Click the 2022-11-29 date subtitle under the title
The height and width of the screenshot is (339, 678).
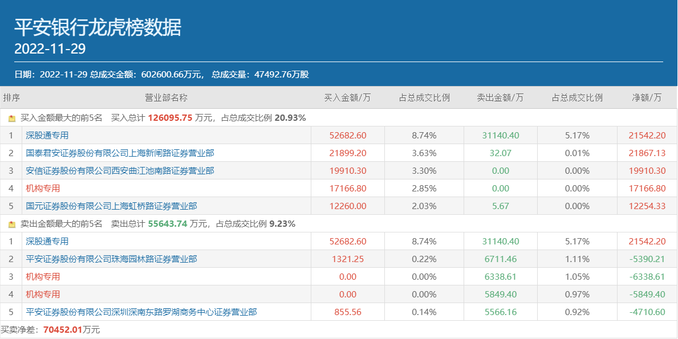pyautogui.click(x=50, y=49)
